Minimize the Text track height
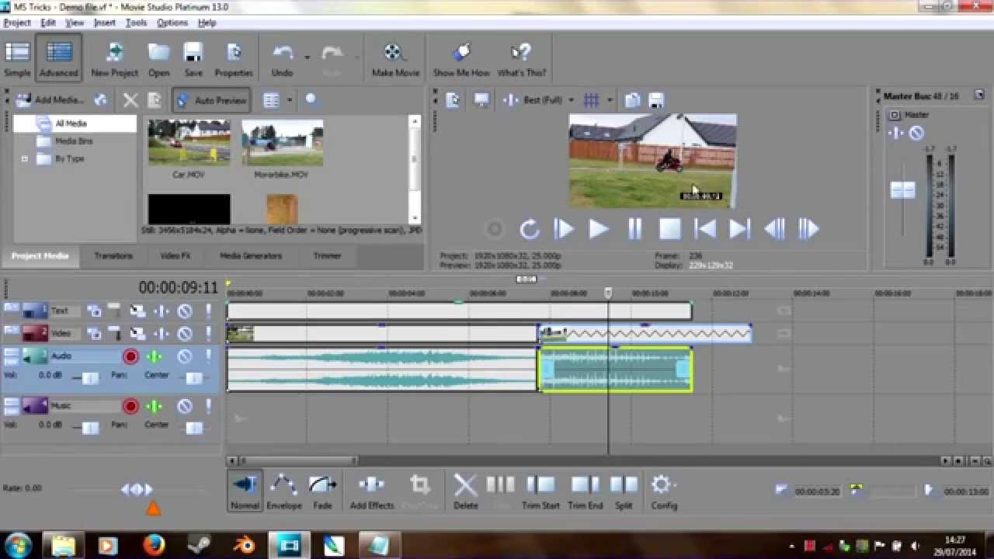 pos(11,307)
